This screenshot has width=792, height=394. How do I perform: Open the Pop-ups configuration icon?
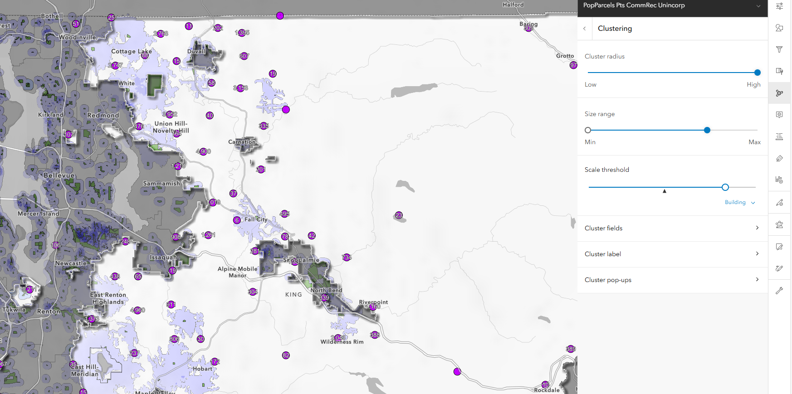click(x=779, y=115)
